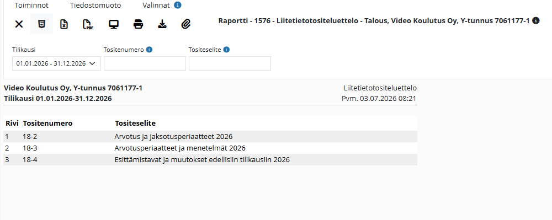Show report on screen with monitor icon
Viewport: 552px width, 220px height.
point(114,24)
